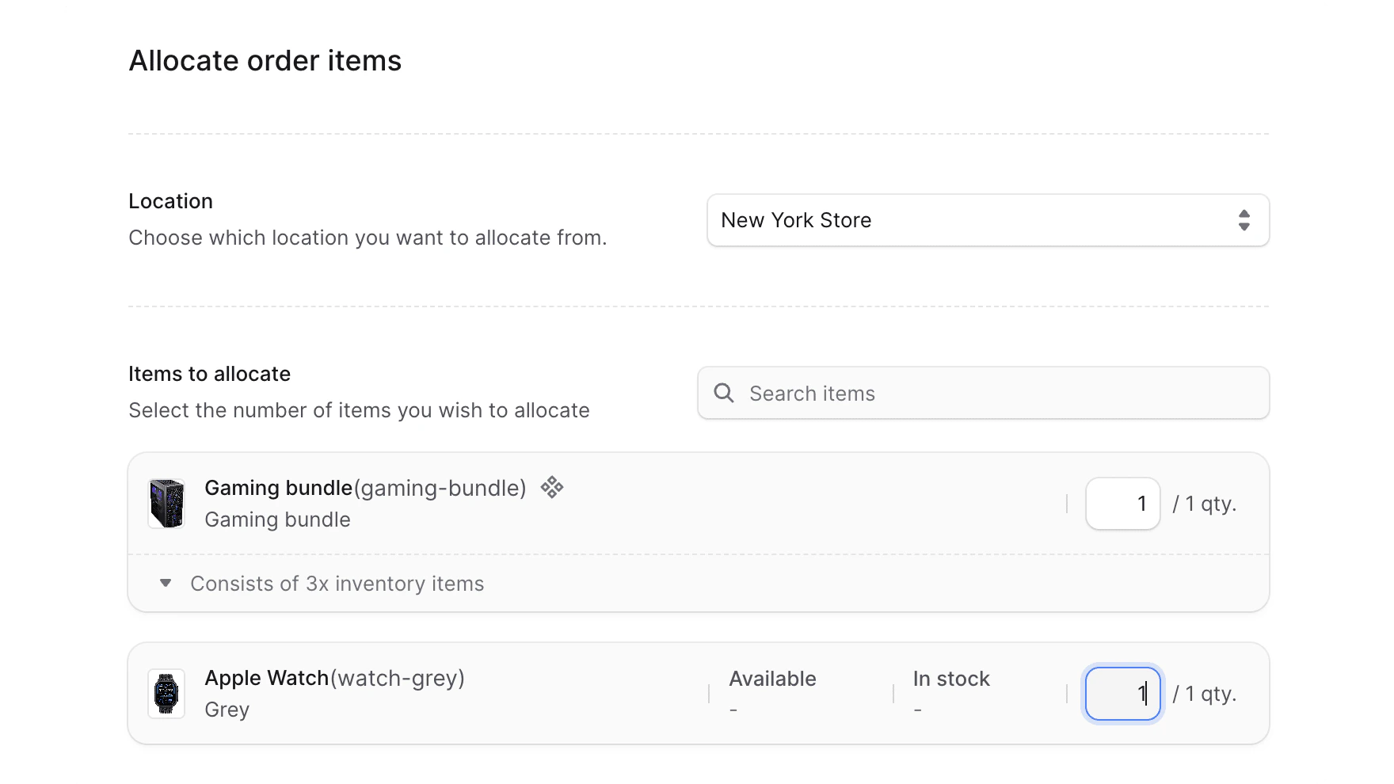Click the Items to allocate section label
1394x784 pixels.
(209, 373)
